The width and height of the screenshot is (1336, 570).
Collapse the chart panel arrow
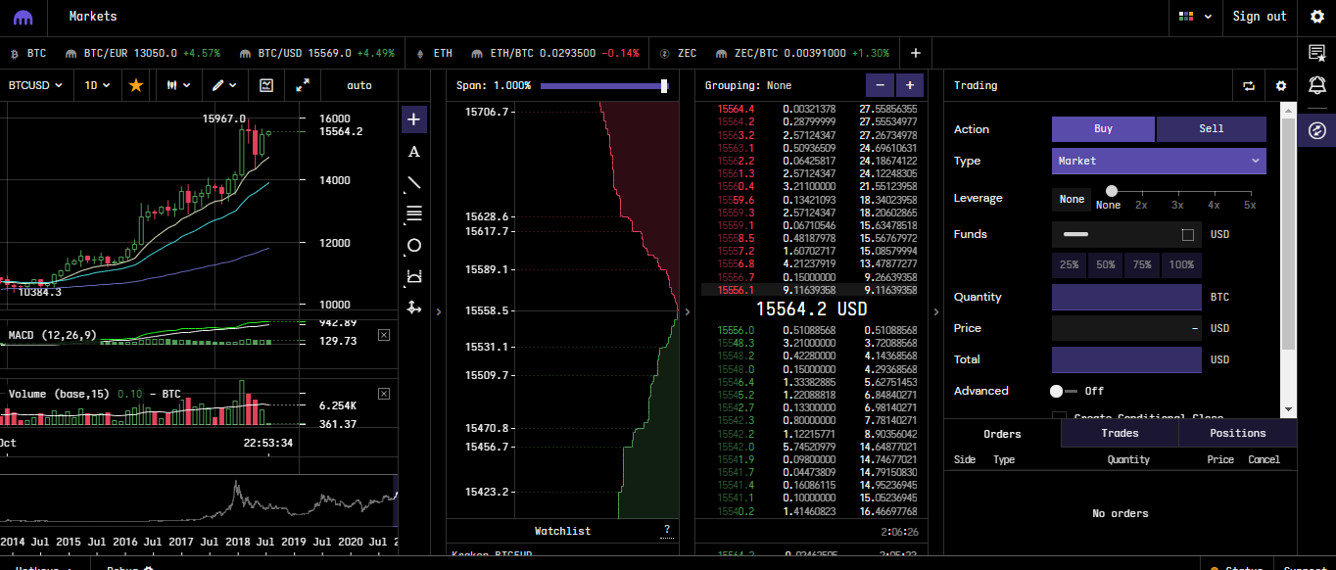tap(438, 311)
